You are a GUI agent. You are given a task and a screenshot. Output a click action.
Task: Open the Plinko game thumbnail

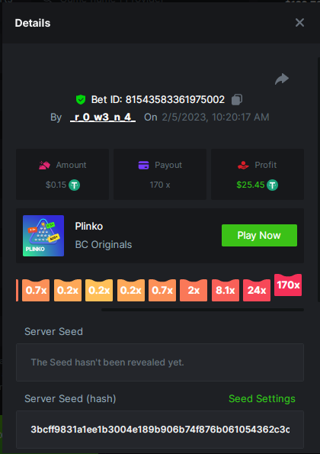tap(43, 236)
